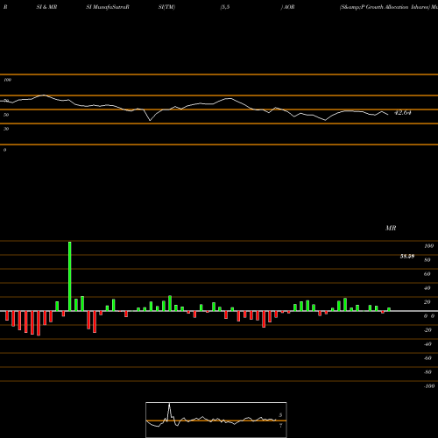Click the ') AOR' ticker text
Image resolution: width=438 pixels, height=438 pixels.
click(287, 7)
